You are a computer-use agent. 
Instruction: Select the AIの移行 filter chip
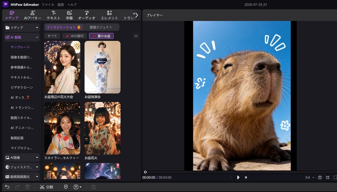pyautogui.click(x=75, y=36)
